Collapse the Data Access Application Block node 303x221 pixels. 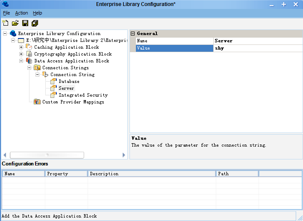tap(21, 61)
